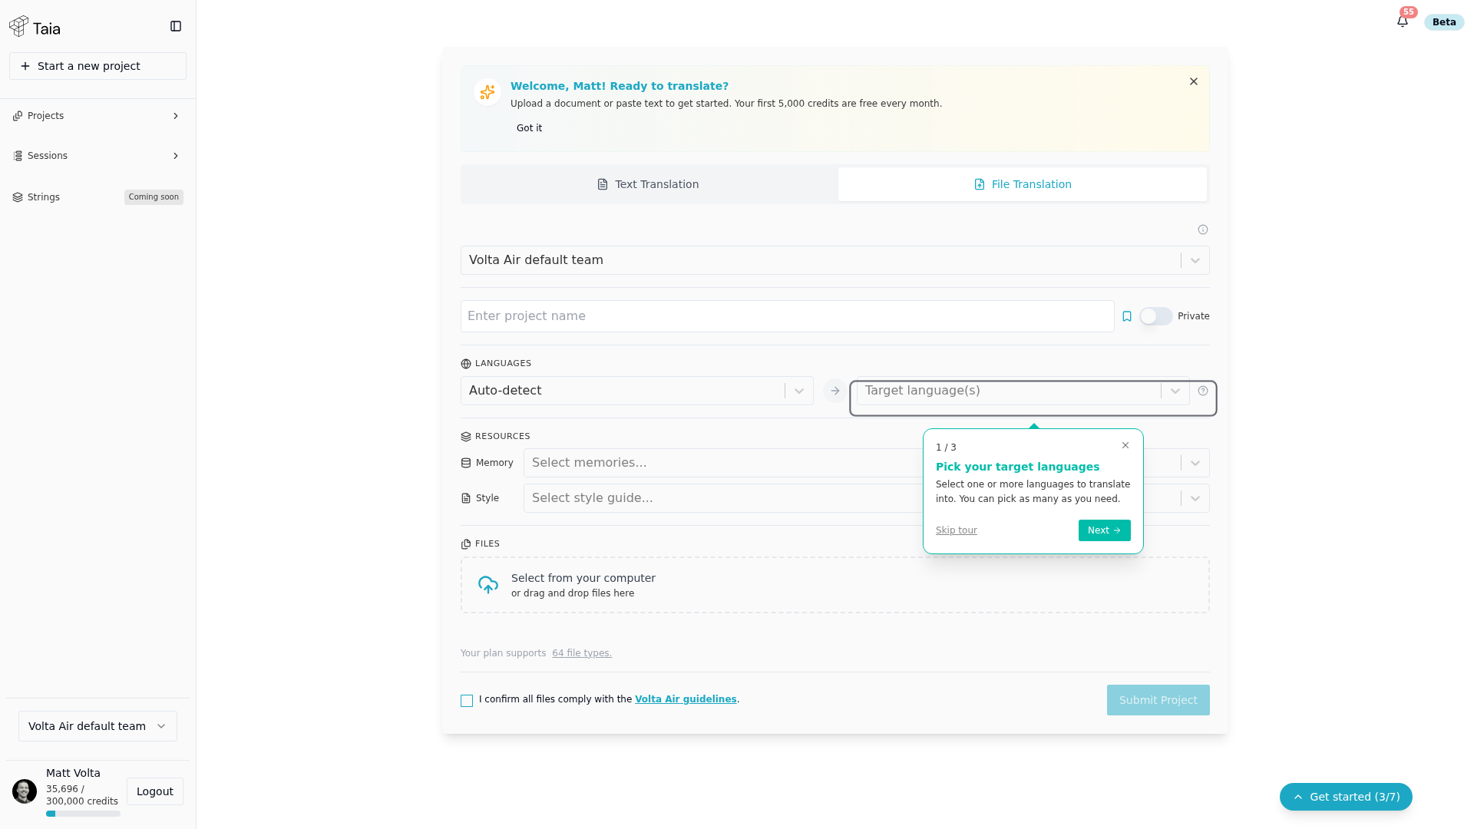This screenshot has width=1474, height=829.
Task: Click the Matt Volta name text
Action: coord(73,773)
